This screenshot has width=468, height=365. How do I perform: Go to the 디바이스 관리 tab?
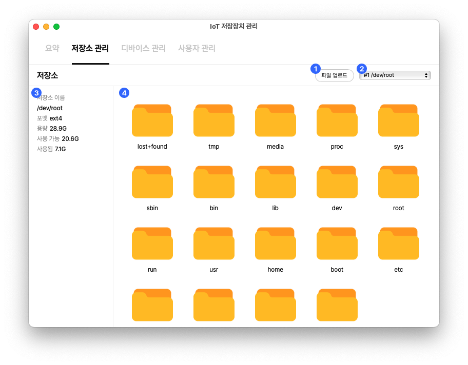143,48
